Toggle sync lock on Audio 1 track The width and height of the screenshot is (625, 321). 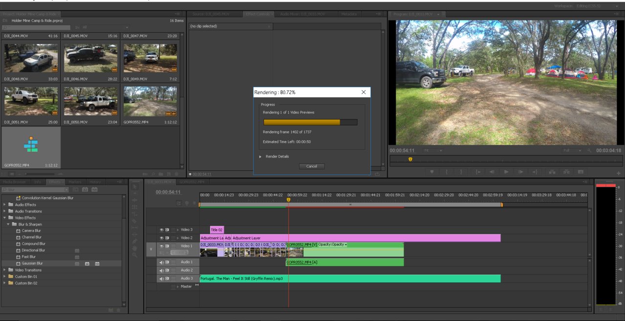click(167, 262)
